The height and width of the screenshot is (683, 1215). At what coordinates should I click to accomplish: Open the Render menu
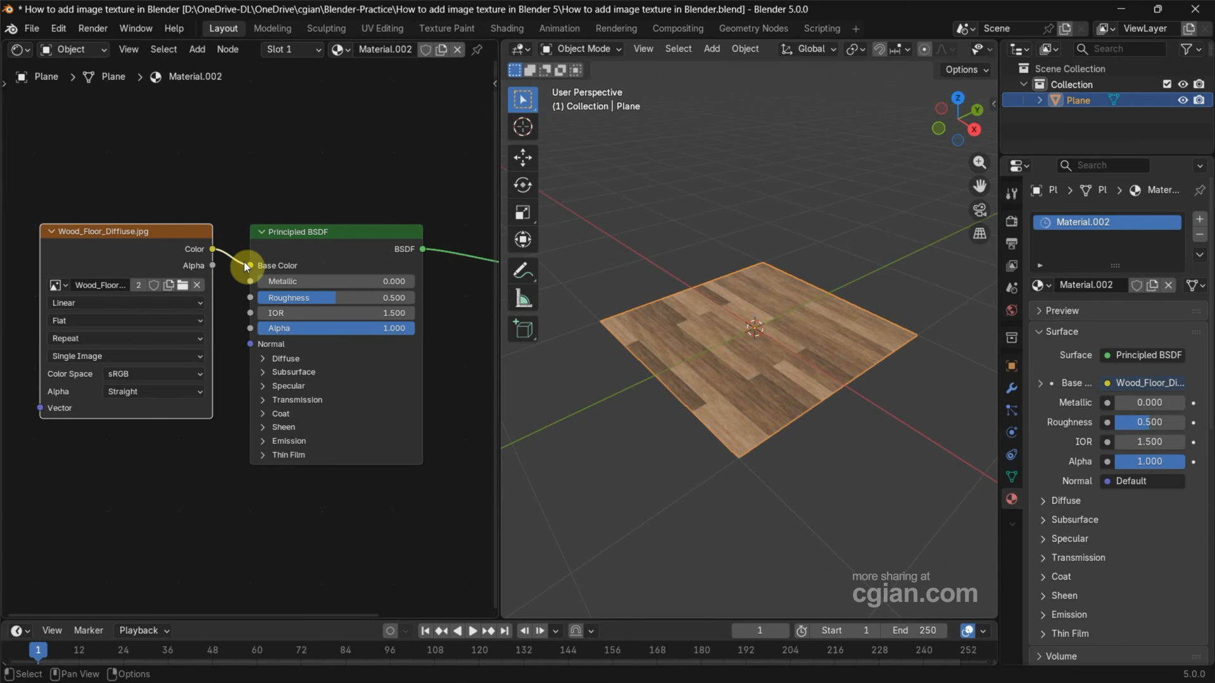click(92, 28)
